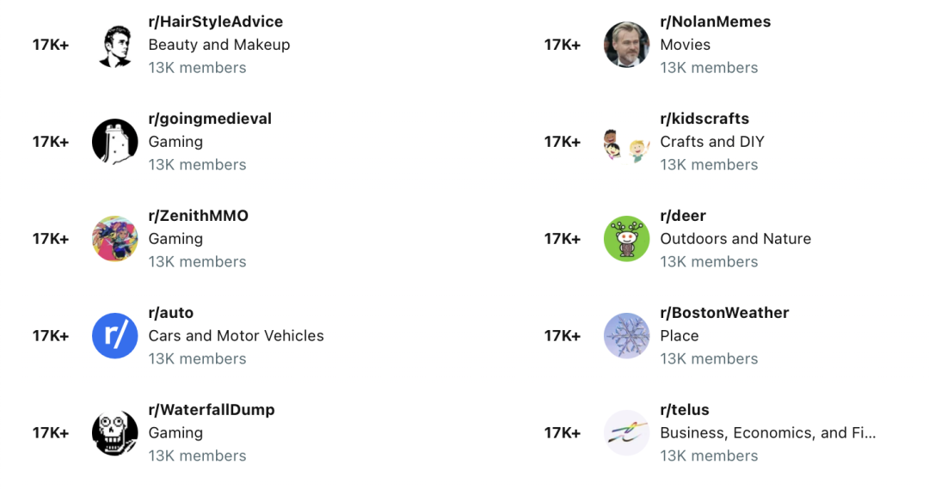Viewport: 929px width, 489px height.
Task: Go to the r/goingmedieval community
Action: coord(210,119)
